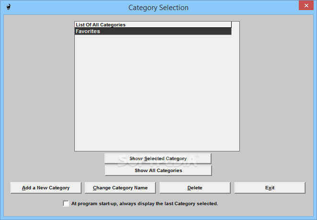Select the Favorites category row
Screen dimensions: 317x220
tap(153, 31)
